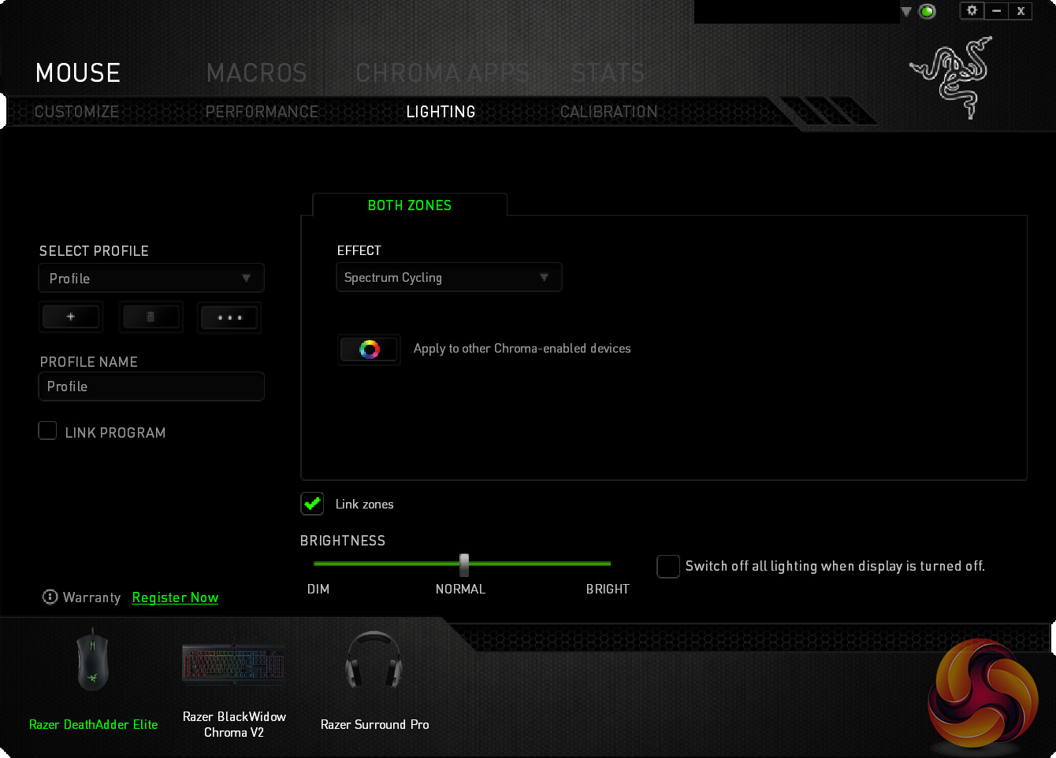Open the profile options ellipsis button
1056x758 pixels.
[229, 317]
